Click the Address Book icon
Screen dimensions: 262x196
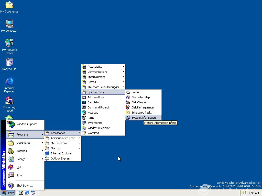[84, 97]
